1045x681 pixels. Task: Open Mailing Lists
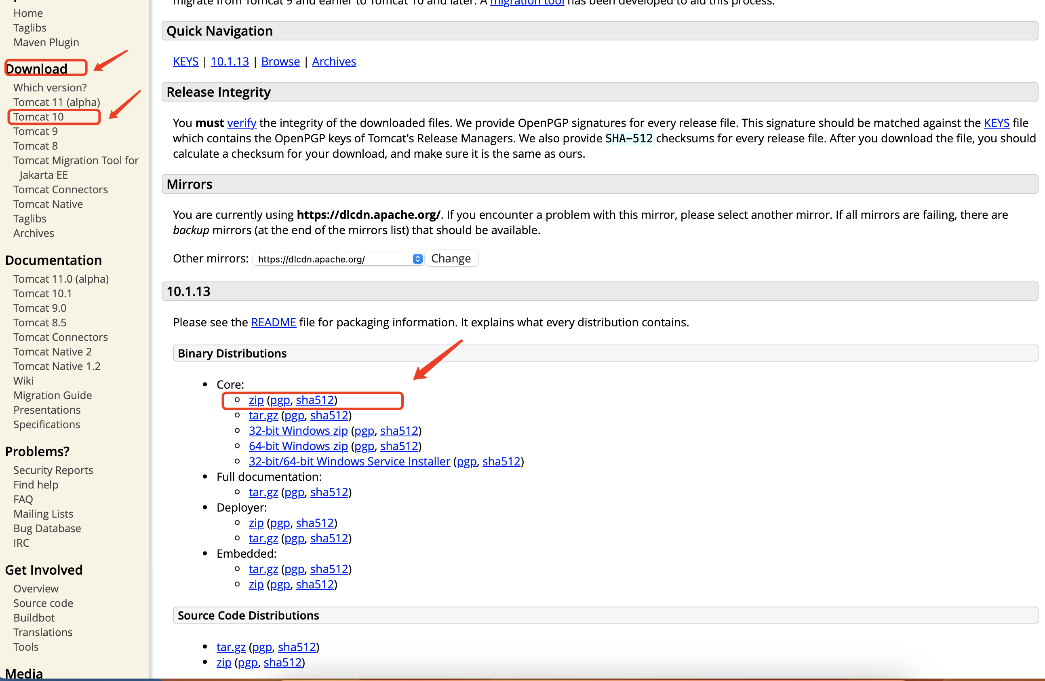coord(44,514)
